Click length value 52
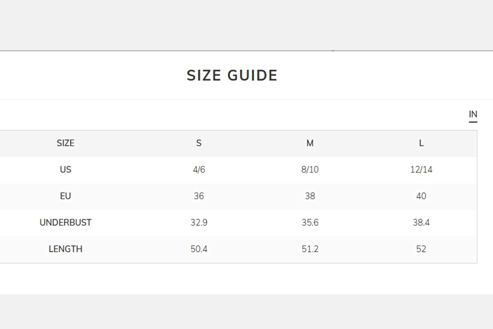The image size is (493, 329). (x=421, y=249)
